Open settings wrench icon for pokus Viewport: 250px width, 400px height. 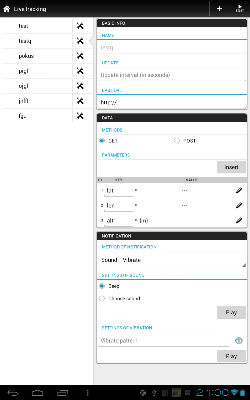[x=80, y=56]
